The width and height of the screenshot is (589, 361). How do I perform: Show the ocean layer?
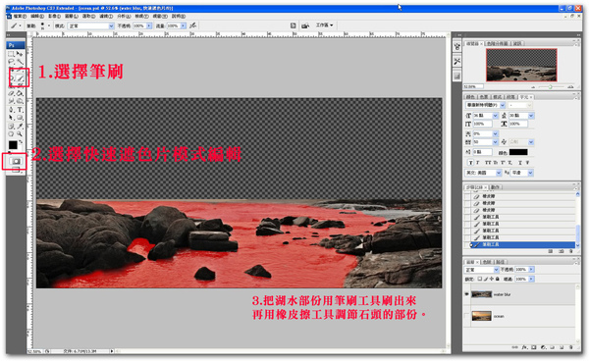(466, 316)
